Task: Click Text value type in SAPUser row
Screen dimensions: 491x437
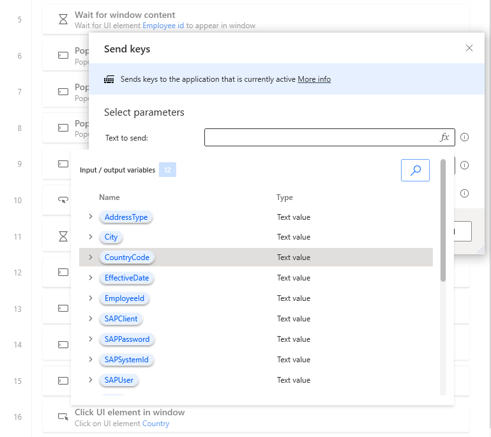Action: tap(294, 380)
